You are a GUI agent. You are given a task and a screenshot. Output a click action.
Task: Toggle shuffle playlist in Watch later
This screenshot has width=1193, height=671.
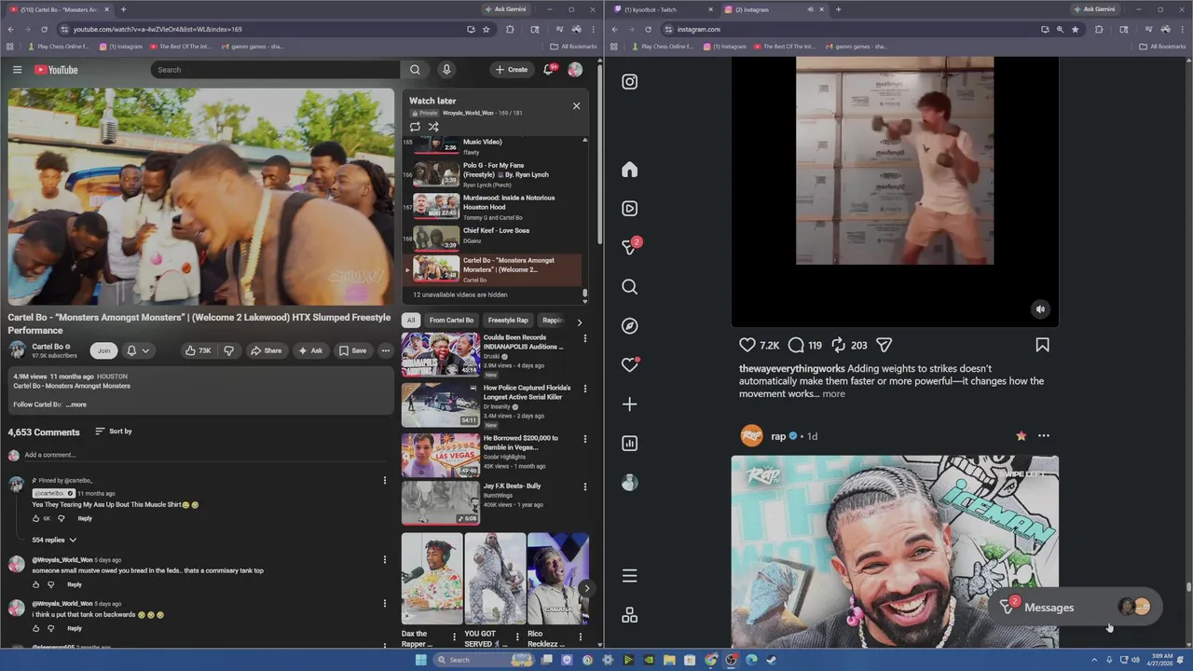(433, 127)
